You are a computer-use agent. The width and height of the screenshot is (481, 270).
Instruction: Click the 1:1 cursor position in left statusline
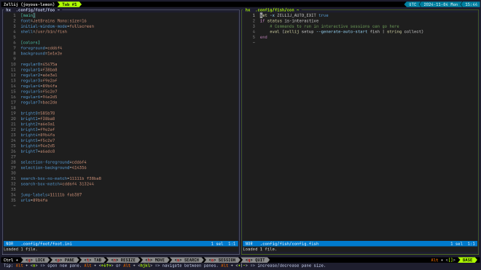232,244
